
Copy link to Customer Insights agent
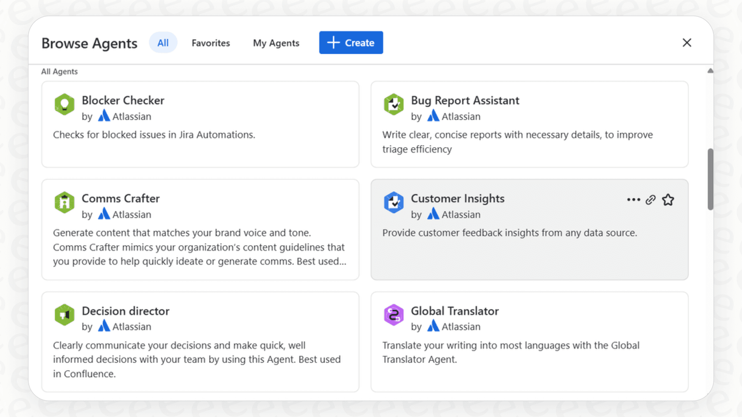650,200
